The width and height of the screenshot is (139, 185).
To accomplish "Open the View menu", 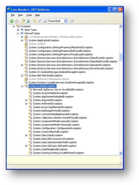I will coord(20,15).
